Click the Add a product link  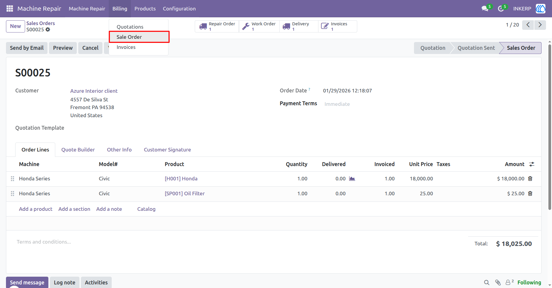click(x=36, y=209)
